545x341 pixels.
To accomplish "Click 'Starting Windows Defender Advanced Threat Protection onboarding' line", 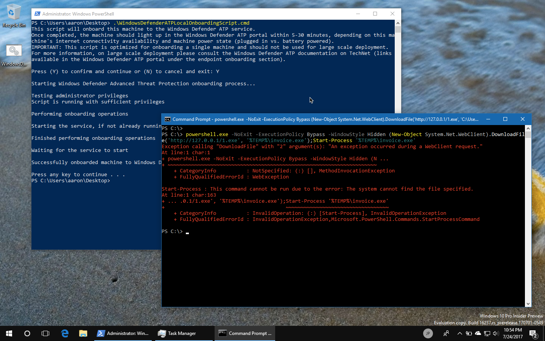I will tap(143, 84).
